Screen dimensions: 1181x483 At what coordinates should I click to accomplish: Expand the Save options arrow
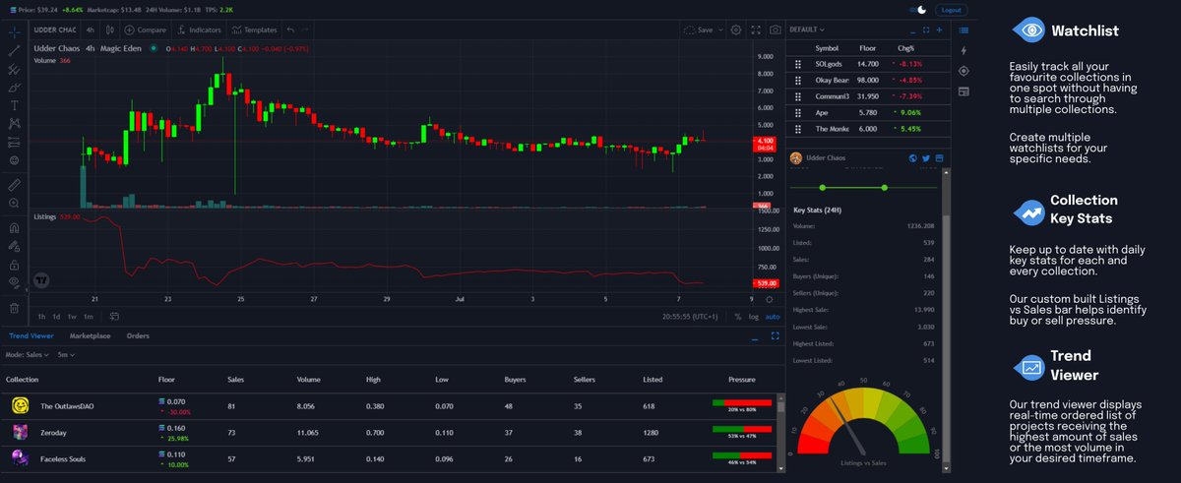pyautogui.click(x=720, y=30)
